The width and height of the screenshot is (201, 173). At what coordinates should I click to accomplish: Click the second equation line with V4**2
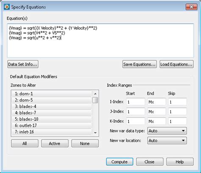pyautogui.click(x=37, y=33)
